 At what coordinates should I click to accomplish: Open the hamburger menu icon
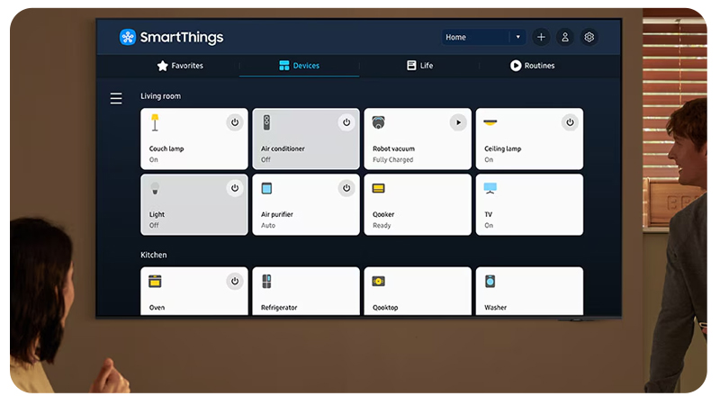[116, 98]
